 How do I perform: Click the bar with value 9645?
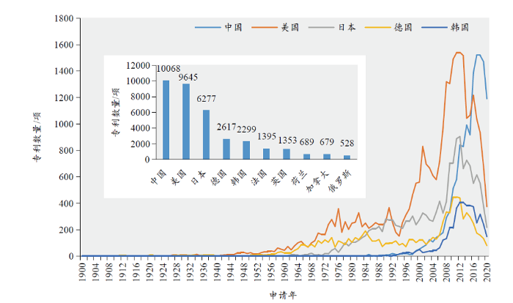tap(186, 121)
